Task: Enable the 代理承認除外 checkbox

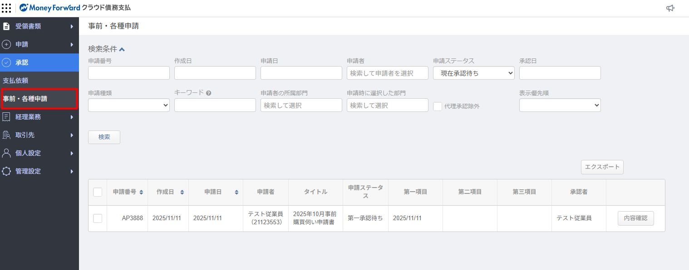Action: click(438, 106)
